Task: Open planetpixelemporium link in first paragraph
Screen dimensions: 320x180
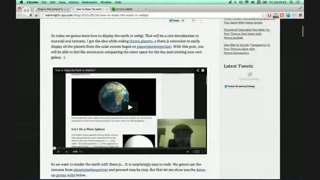Action: [154, 46]
